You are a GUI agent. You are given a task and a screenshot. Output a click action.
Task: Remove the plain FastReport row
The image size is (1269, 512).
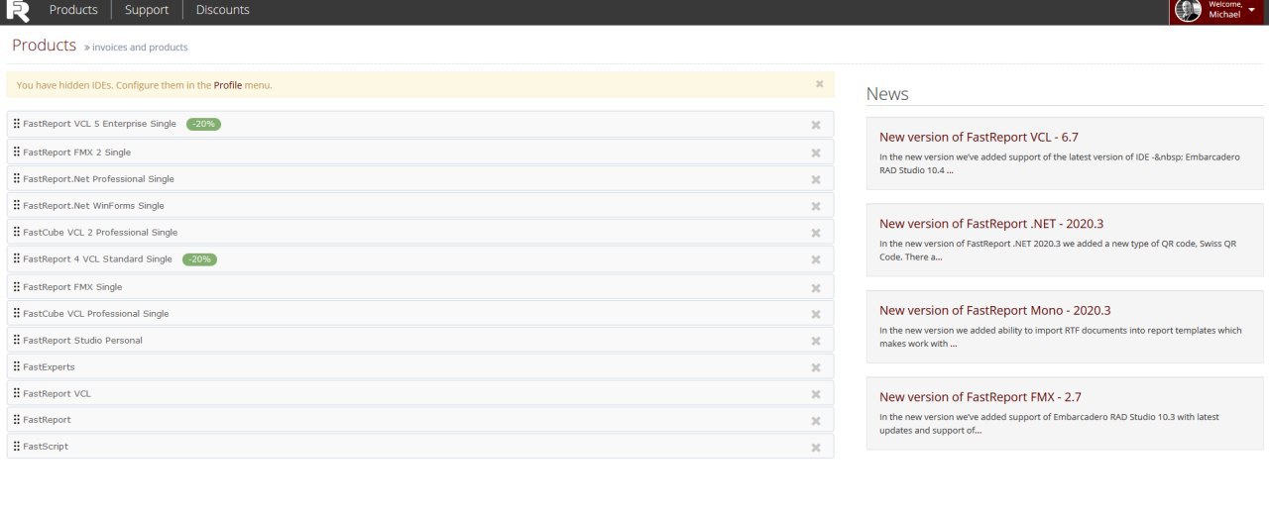point(816,421)
